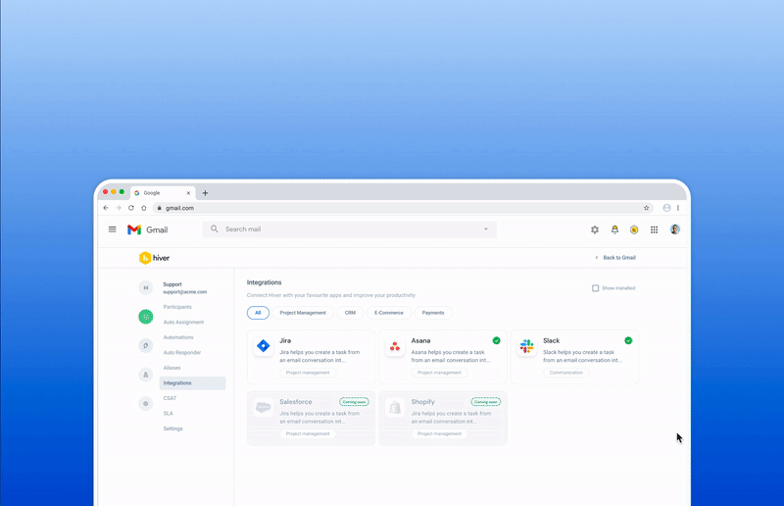Click the Salesforce title
This screenshot has width=784, height=506.
click(296, 402)
